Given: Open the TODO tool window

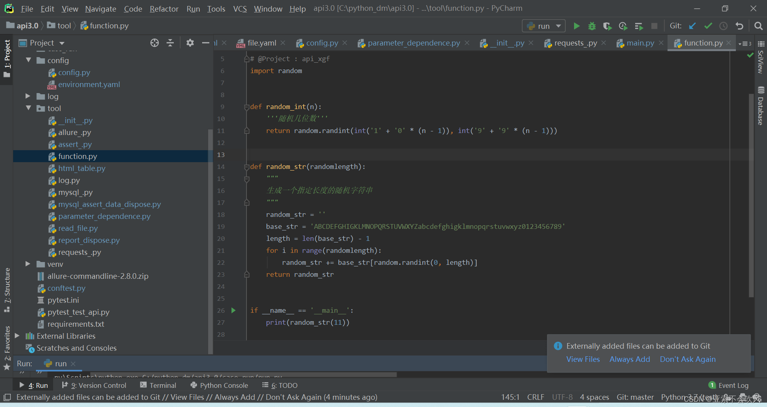Looking at the screenshot, I should coord(280,385).
